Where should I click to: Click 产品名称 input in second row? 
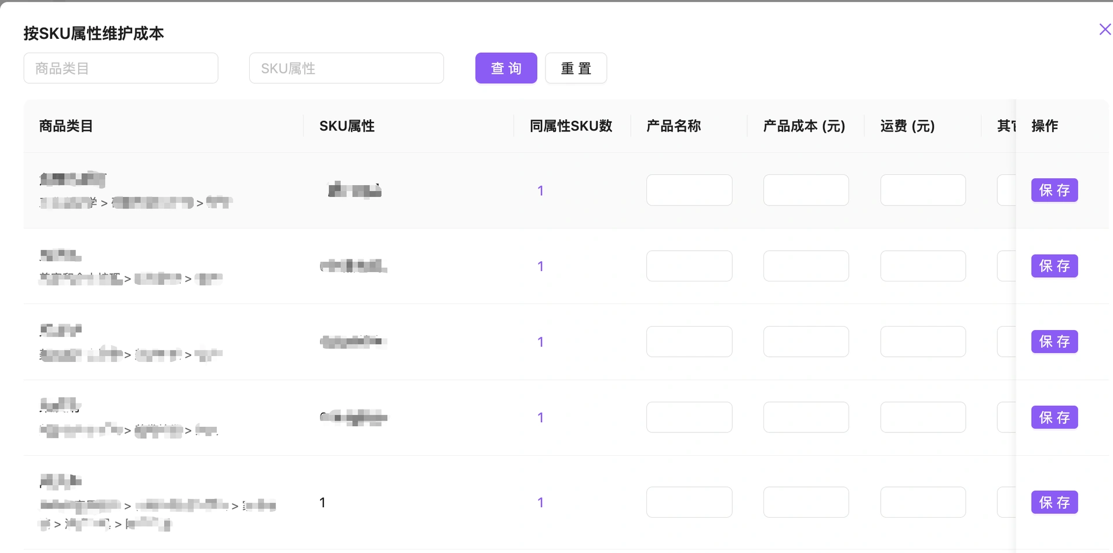(689, 266)
